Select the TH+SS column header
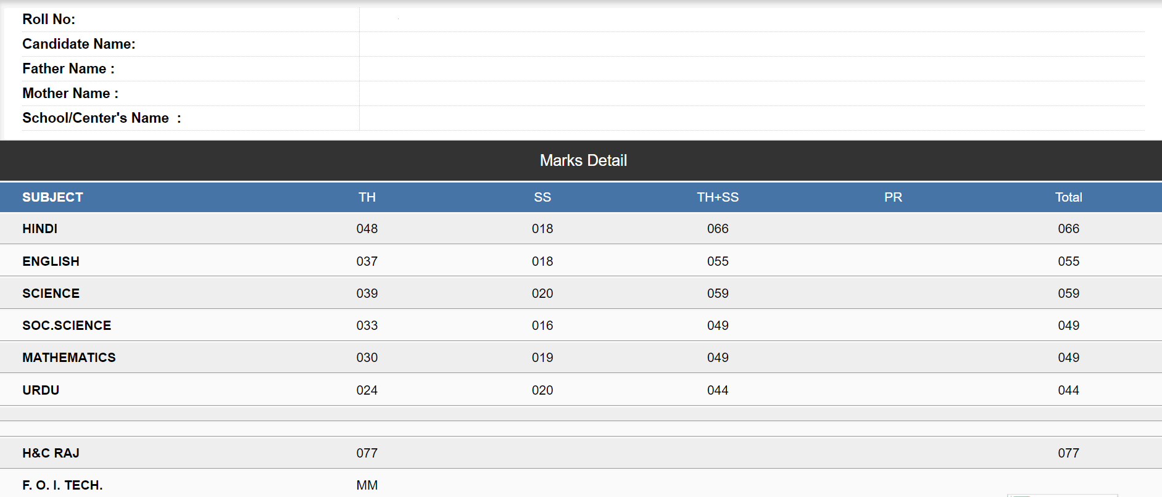The width and height of the screenshot is (1162, 497). [x=718, y=197]
